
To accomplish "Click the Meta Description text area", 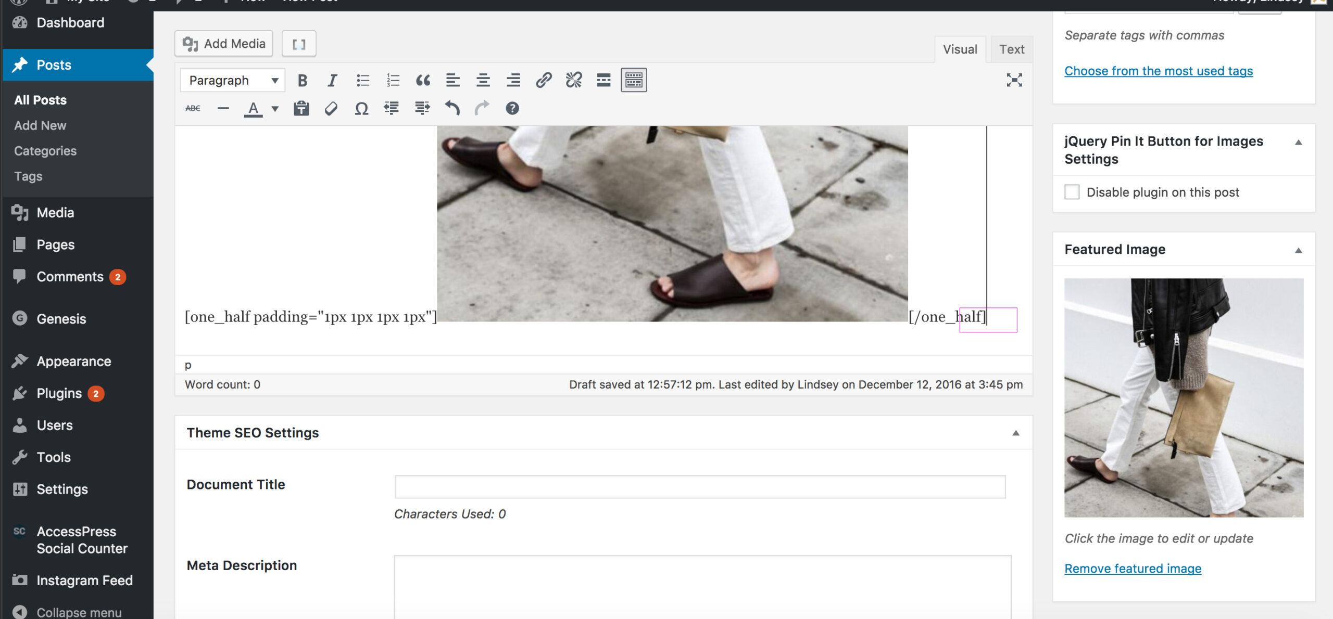I will coord(702,587).
